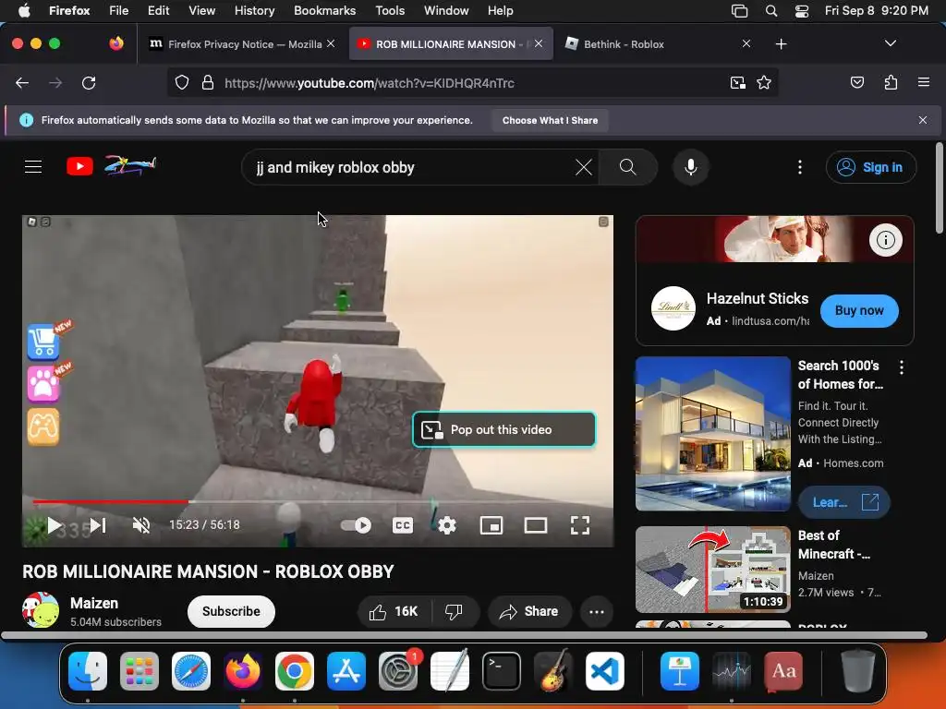
Task: Open macOS Control Center
Action: click(x=801, y=10)
